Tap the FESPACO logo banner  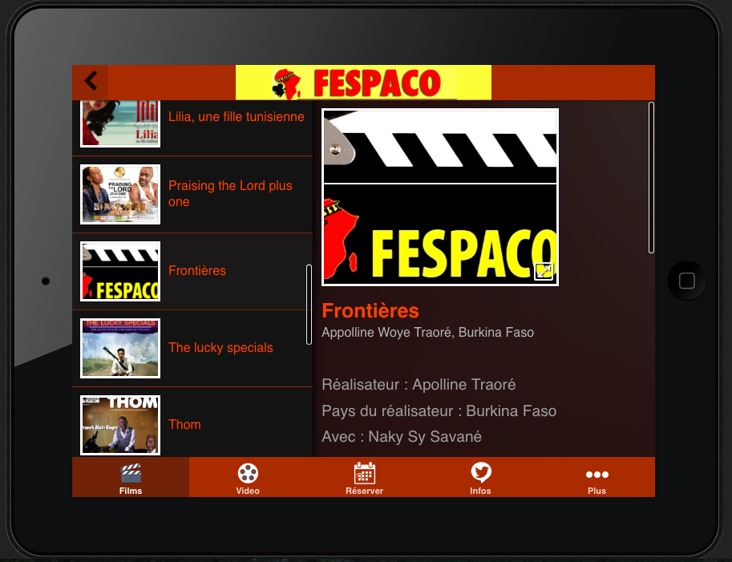coord(363,83)
